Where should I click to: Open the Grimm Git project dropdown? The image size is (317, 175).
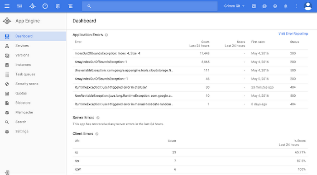tap(234, 6)
